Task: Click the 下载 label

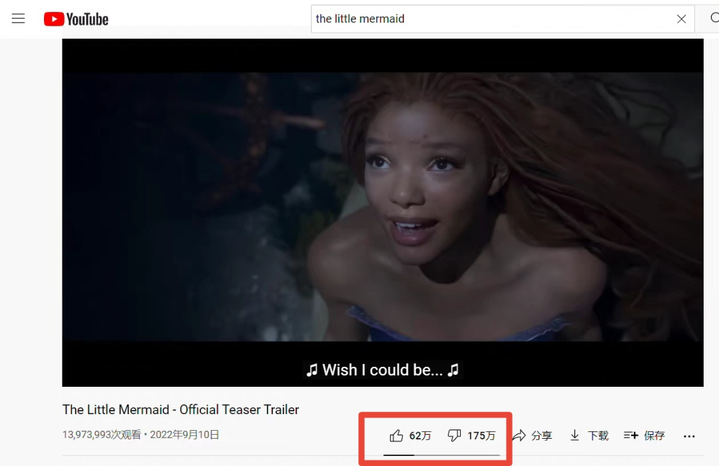Action: pos(598,436)
